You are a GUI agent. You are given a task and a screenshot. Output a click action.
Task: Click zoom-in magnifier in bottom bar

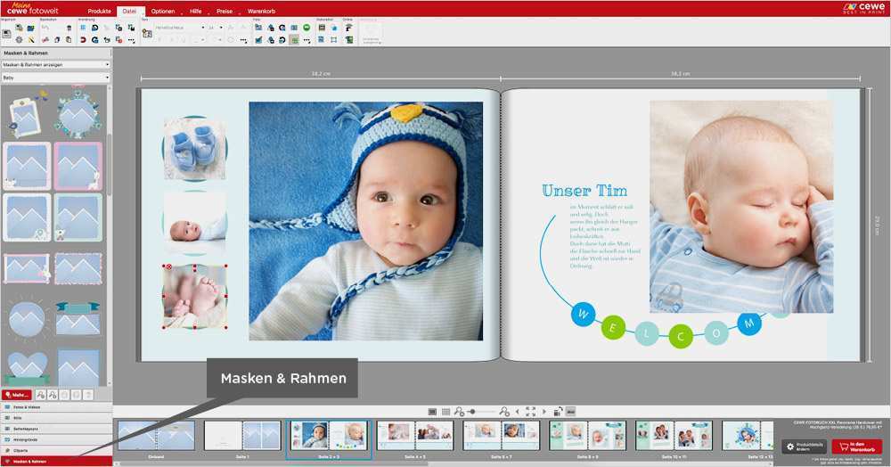(504, 412)
